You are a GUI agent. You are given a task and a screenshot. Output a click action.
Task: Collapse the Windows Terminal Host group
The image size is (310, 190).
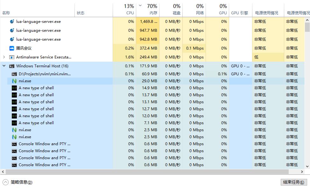click(4, 66)
